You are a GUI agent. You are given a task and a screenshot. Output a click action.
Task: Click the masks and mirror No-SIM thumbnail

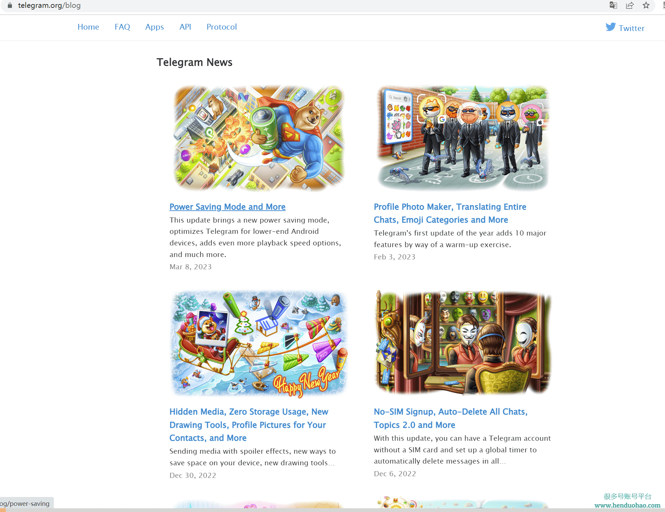(x=463, y=343)
